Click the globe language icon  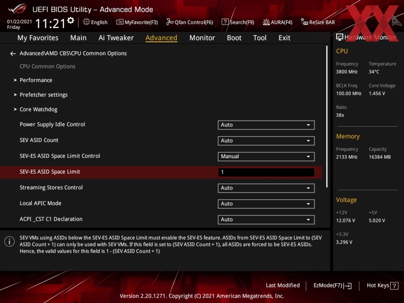86,22
